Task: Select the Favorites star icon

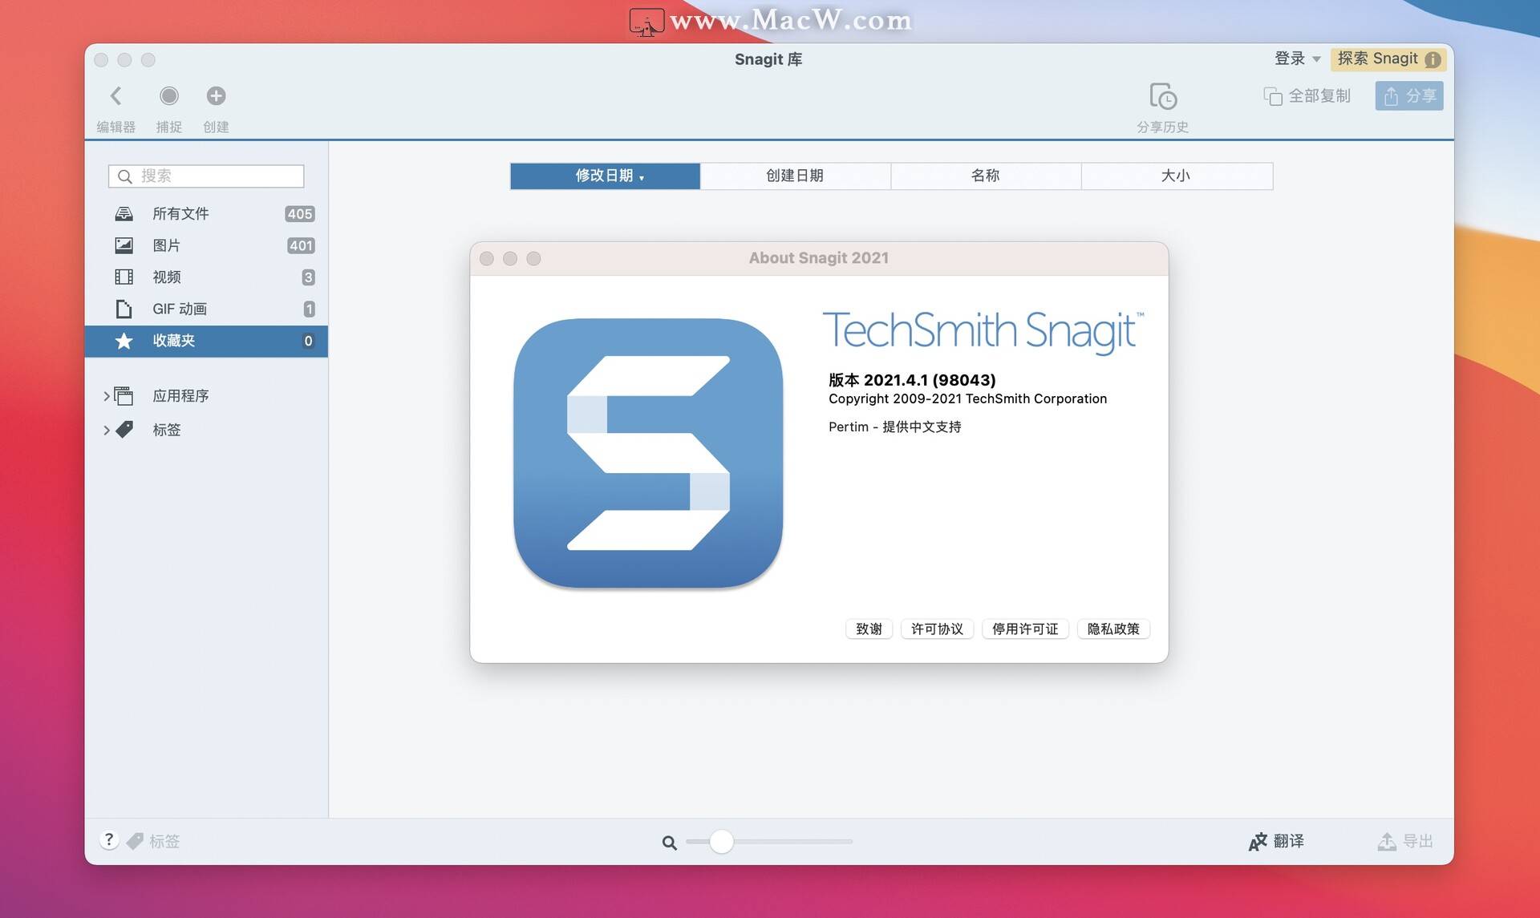Action: (x=124, y=341)
